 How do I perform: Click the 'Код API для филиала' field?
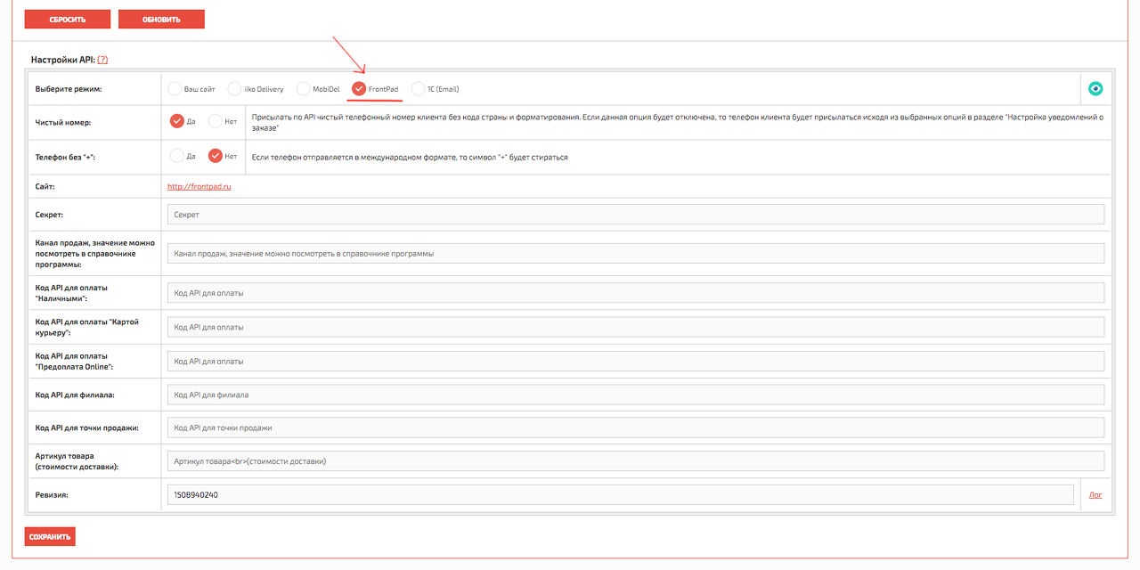[635, 395]
